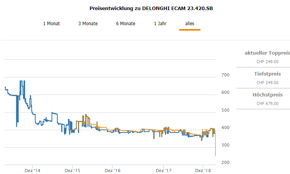The image size is (290, 174).
Task: Click the Dez '15 x-axis label
Action: tap(72, 171)
